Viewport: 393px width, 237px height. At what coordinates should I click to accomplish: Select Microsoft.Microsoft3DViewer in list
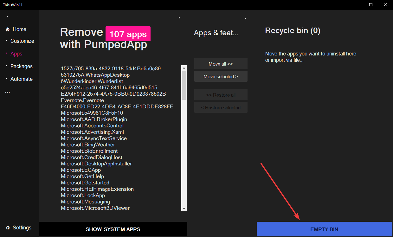(95, 208)
